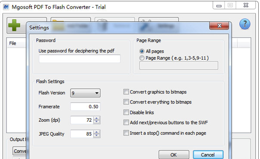Click the green plus add-file icon

pos(14,25)
